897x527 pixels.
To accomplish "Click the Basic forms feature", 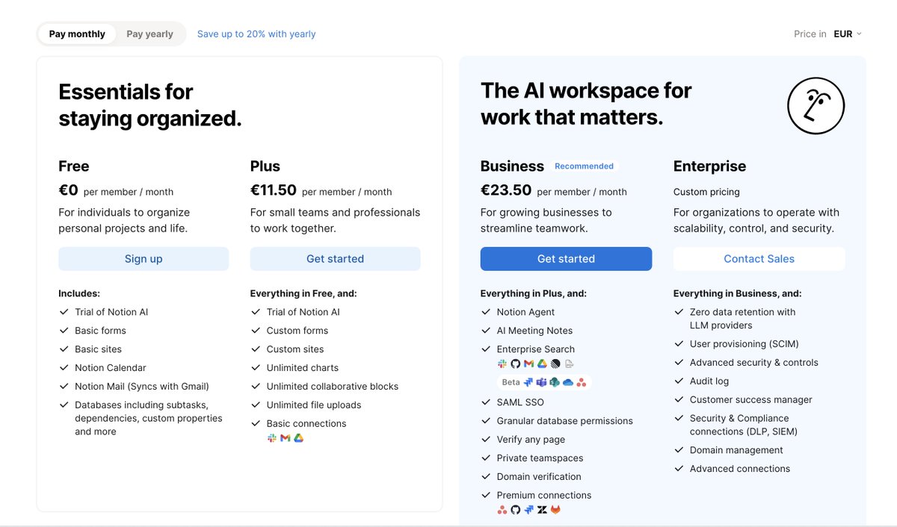I will (100, 331).
